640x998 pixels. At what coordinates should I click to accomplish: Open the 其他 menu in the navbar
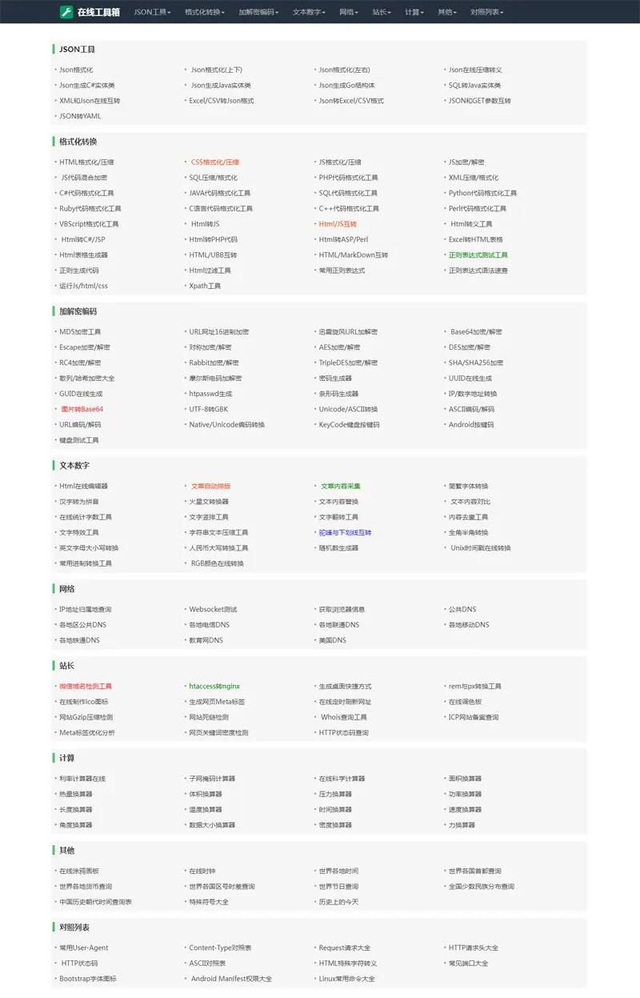pyautogui.click(x=448, y=12)
